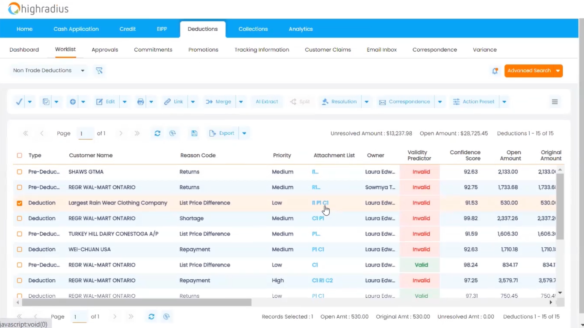Open the Email Inbox tab
Viewport: 584px width, 328px height.
pyautogui.click(x=381, y=50)
